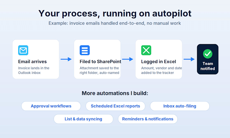
Task: Select the Inbox auto-filing pill
Action: coord(180,106)
